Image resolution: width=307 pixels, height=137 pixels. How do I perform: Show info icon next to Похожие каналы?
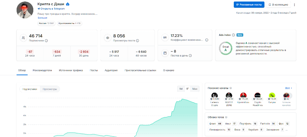tap(230, 88)
